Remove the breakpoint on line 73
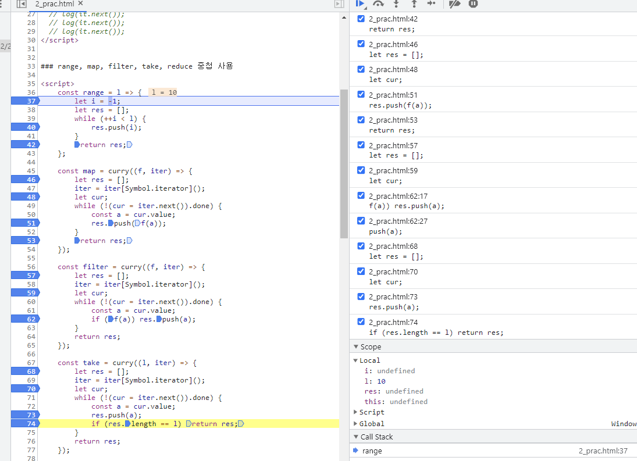Image resolution: width=637 pixels, height=461 pixels. [25, 415]
